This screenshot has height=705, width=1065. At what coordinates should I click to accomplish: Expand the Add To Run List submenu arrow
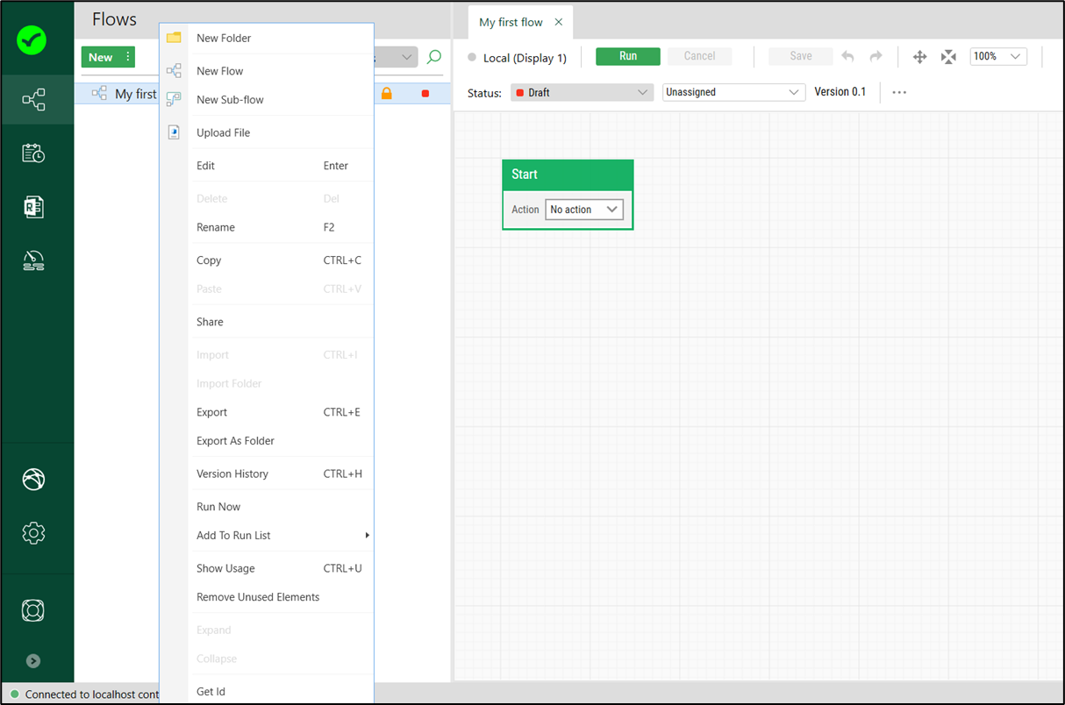point(368,535)
